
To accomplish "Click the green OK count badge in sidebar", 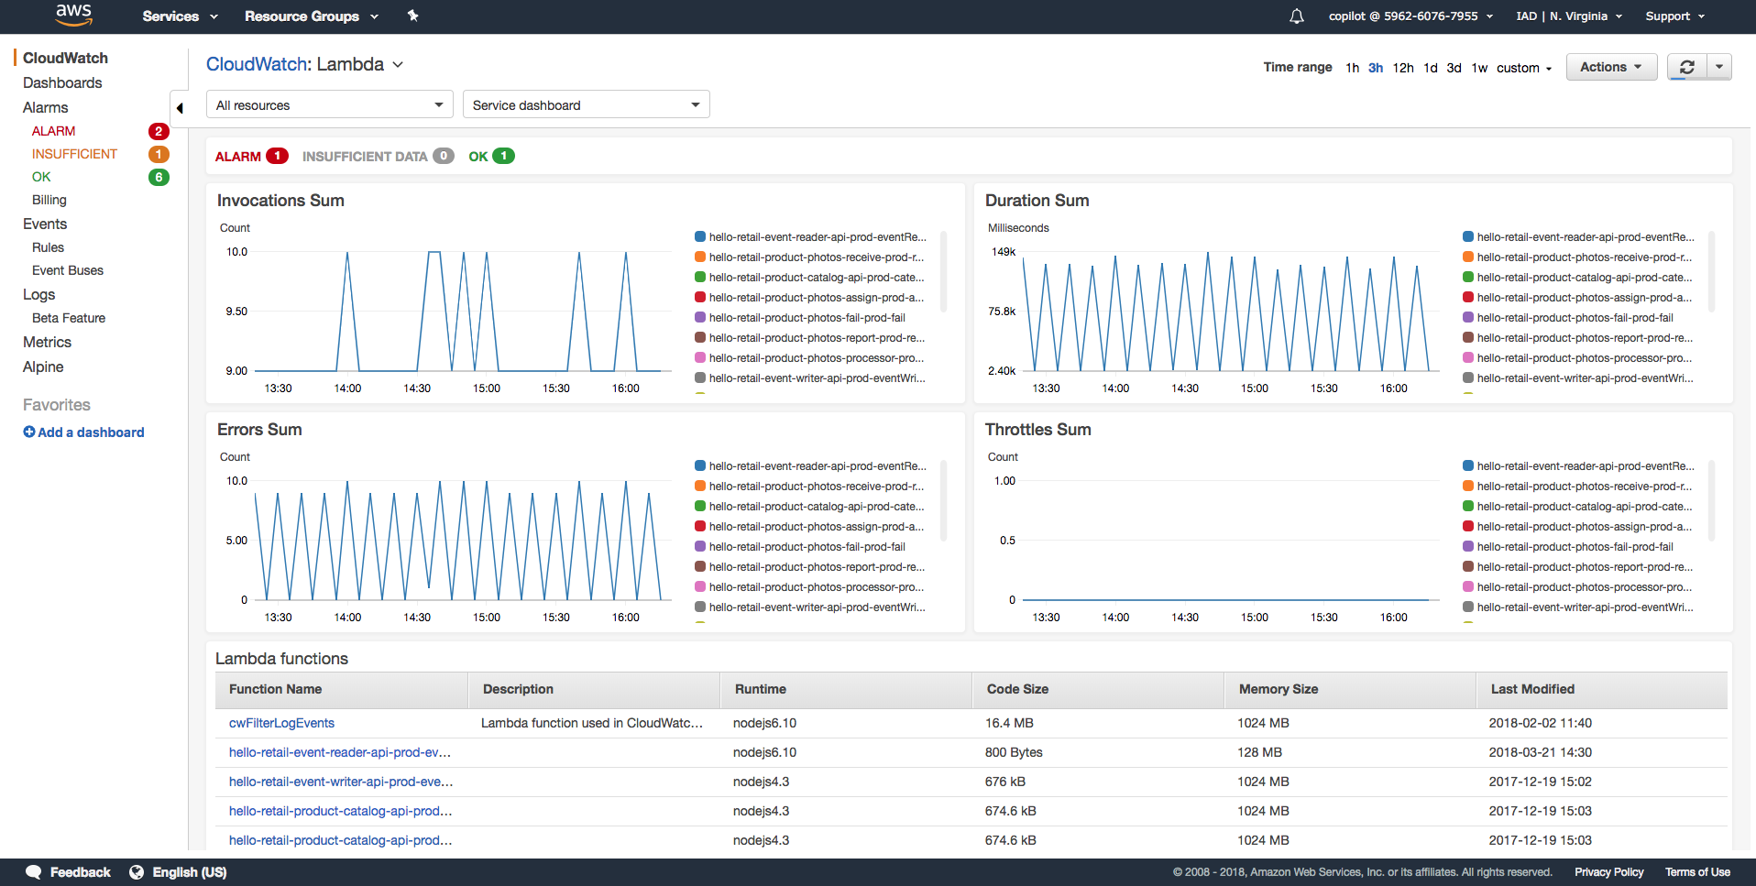I will pyautogui.click(x=159, y=177).
